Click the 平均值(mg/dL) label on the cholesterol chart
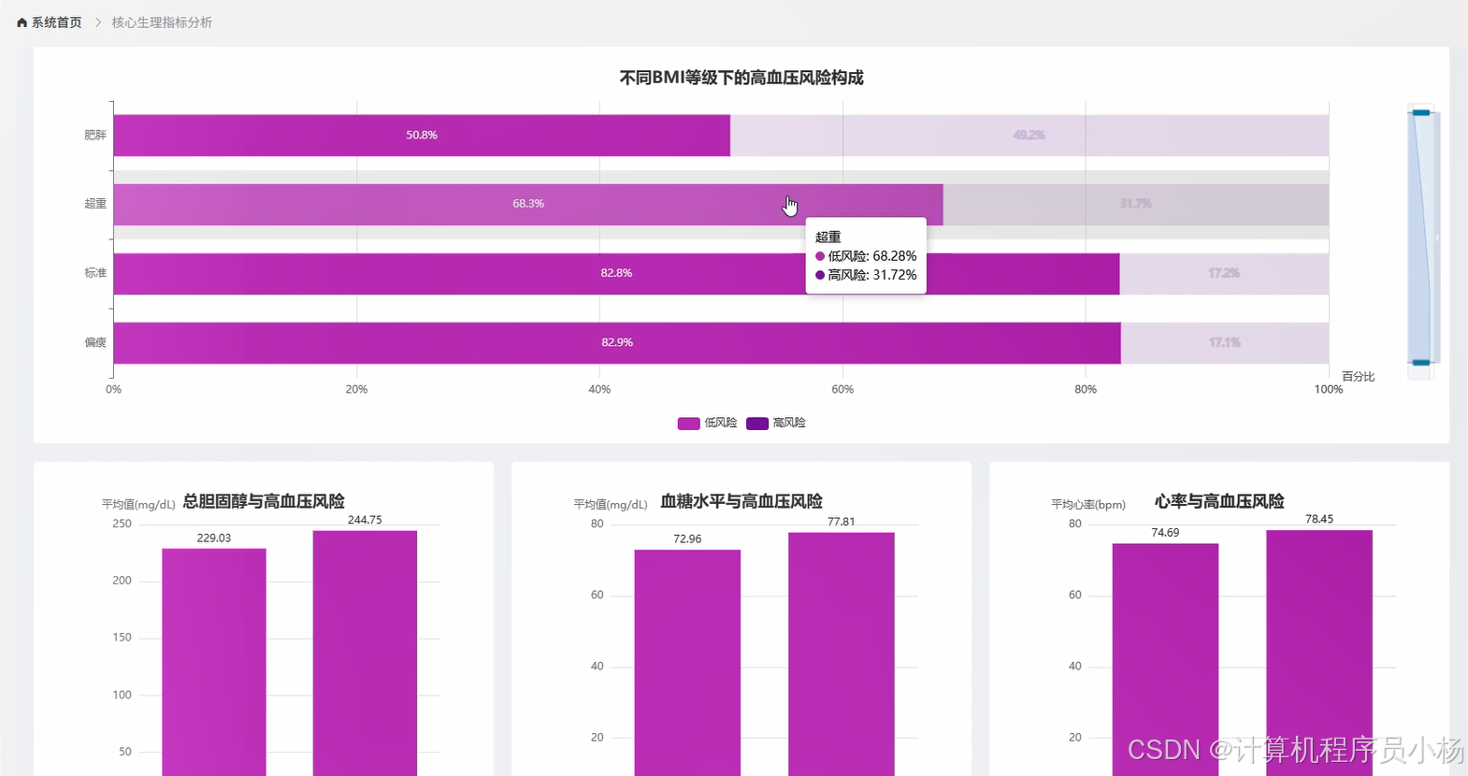The height and width of the screenshot is (776, 1468). pos(138,505)
